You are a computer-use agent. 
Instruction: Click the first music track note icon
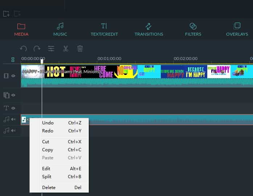click(6, 119)
